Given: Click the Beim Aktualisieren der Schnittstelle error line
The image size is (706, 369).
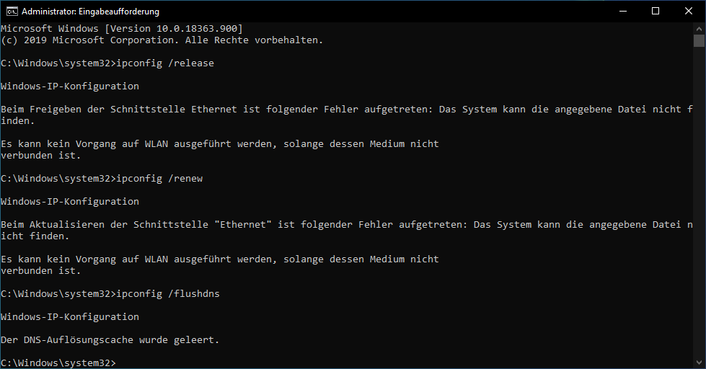Looking at the screenshot, I should coord(347,230).
